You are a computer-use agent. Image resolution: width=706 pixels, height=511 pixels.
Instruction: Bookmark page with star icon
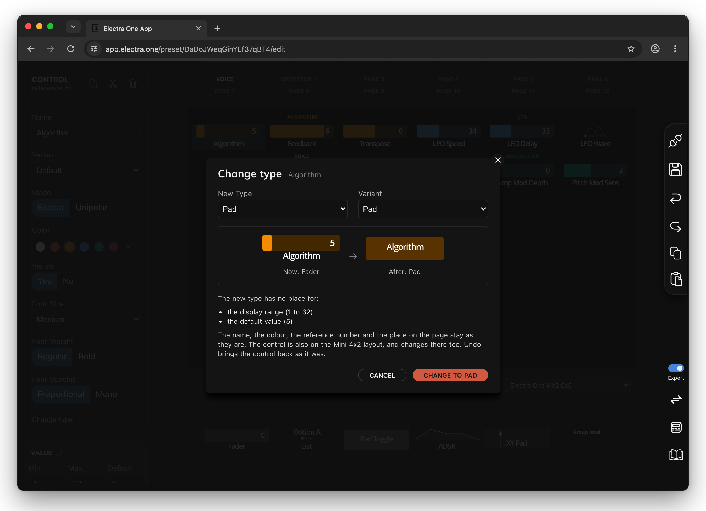click(631, 49)
